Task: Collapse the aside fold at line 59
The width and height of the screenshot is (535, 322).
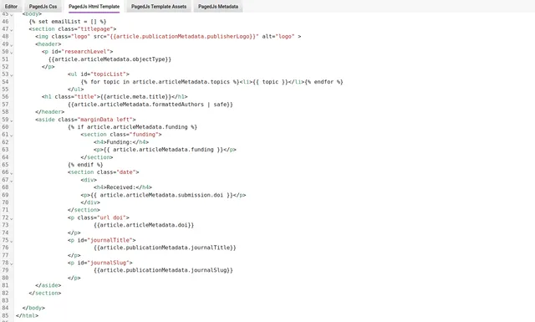Action: (x=12, y=120)
